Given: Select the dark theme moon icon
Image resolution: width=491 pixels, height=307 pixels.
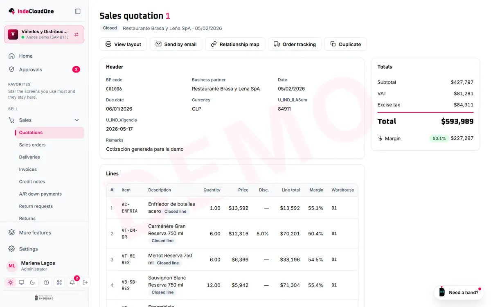Looking at the screenshot, I should tap(33, 282).
